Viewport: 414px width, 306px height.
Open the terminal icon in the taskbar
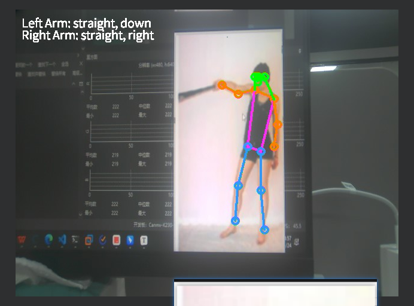coord(75,240)
